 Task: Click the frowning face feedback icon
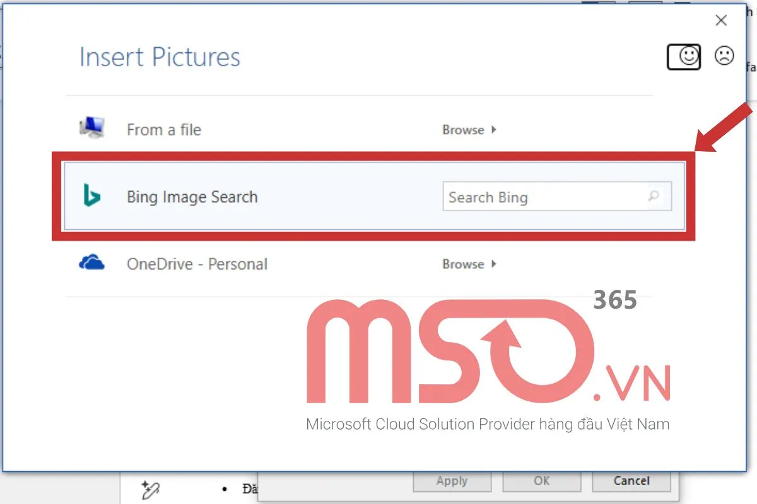724,55
